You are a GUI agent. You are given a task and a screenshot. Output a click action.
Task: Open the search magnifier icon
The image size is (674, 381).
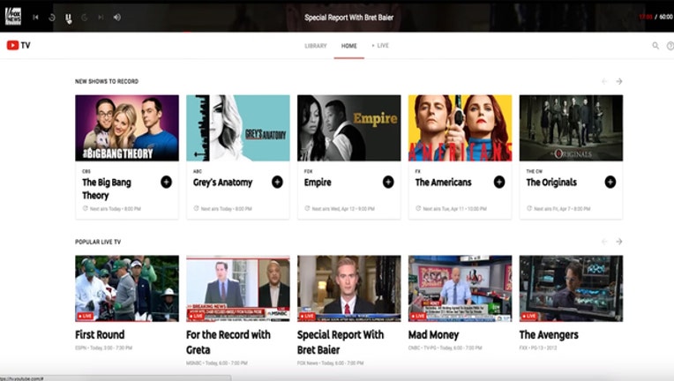(655, 45)
